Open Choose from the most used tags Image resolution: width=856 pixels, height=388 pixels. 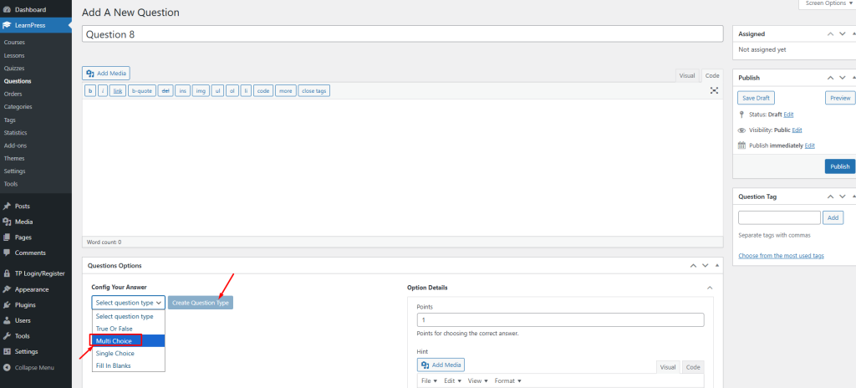(781, 255)
